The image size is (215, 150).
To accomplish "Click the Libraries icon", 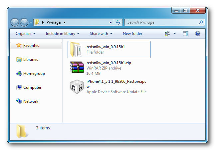I will pyautogui.click(x=19, y=60).
